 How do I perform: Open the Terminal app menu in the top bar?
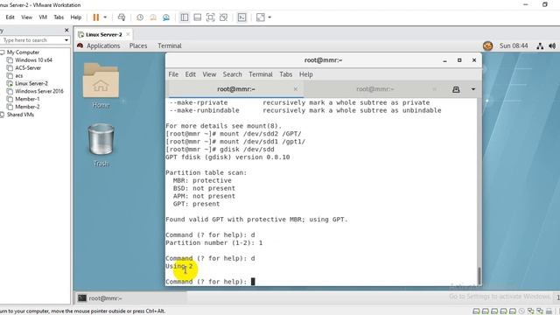point(170,45)
